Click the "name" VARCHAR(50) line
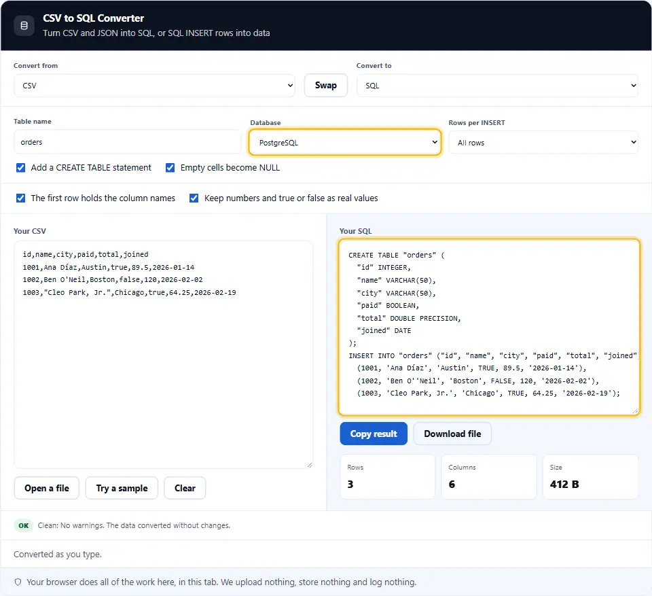The image size is (652, 596). (396, 281)
